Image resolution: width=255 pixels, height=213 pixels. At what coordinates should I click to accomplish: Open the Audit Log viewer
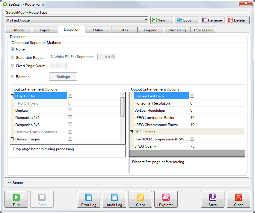114,199
